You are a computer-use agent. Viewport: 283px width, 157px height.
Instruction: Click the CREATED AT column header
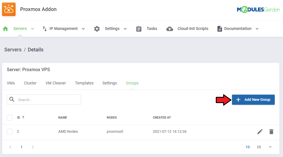click(162, 117)
